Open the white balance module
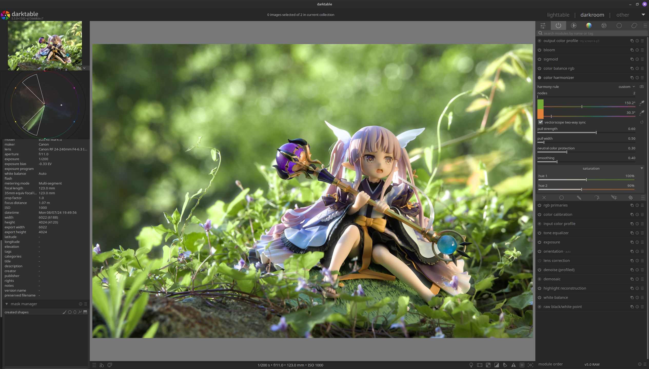649x369 pixels. coord(555,298)
